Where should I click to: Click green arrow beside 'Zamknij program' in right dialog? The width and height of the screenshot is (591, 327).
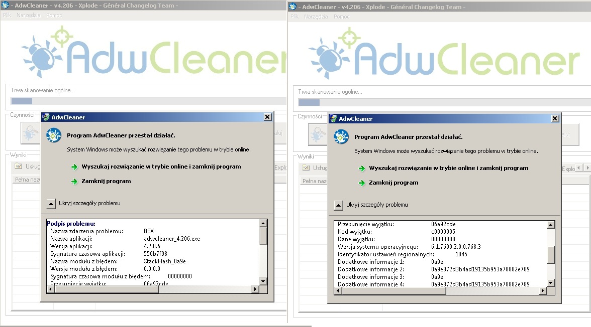point(361,183)
